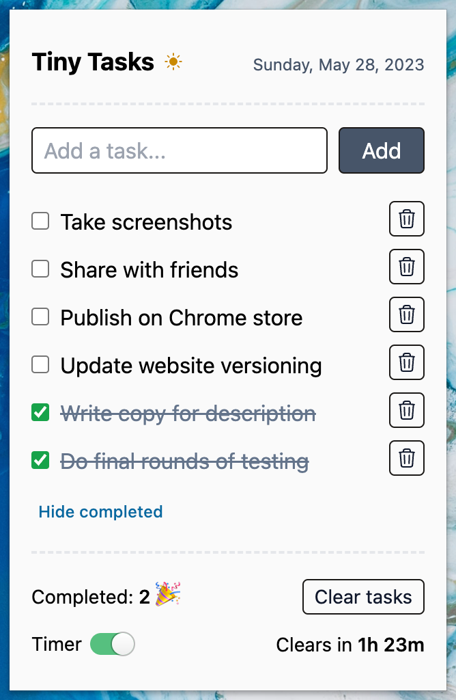The height and width of the screenshot is (700, 456).
Task: Click the Clear tasks button
Action: tap(363, 596)
